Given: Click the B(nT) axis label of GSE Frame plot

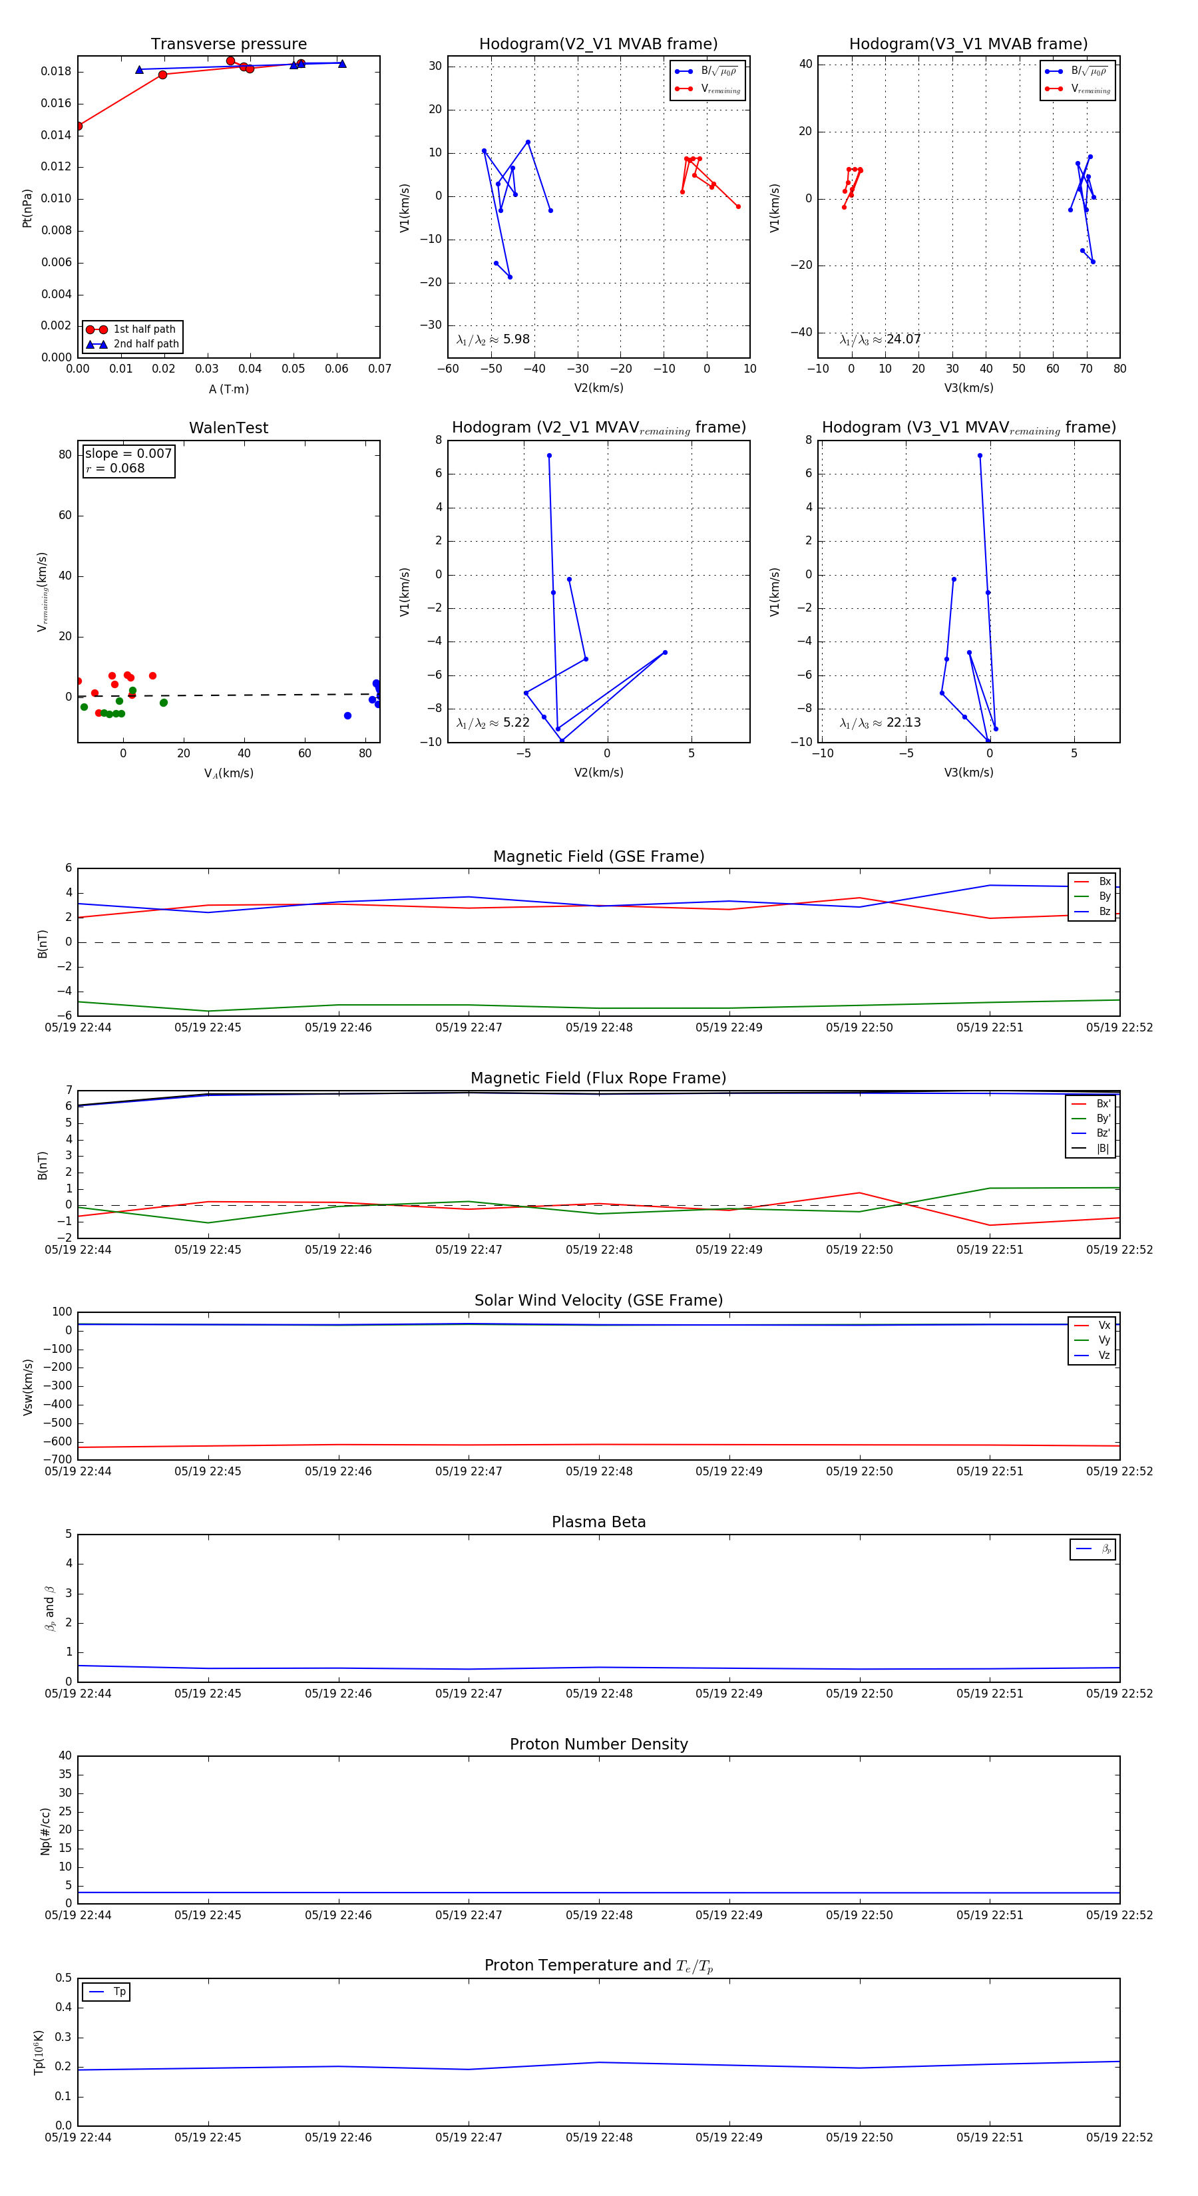Looking at the screenshot, I should click(x=43, y=944).
